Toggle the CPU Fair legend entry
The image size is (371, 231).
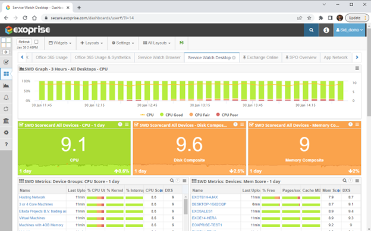[199, 115]
